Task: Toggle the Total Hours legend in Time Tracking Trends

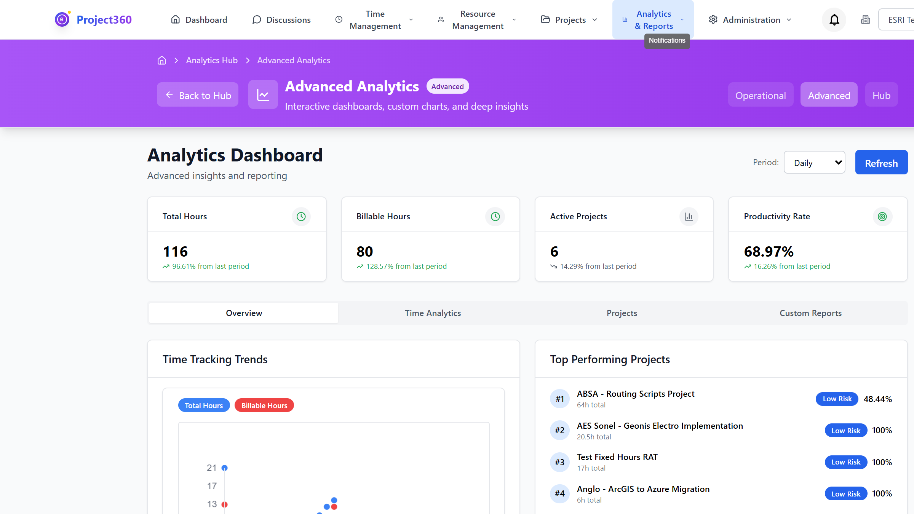Action: pos(204,405)
